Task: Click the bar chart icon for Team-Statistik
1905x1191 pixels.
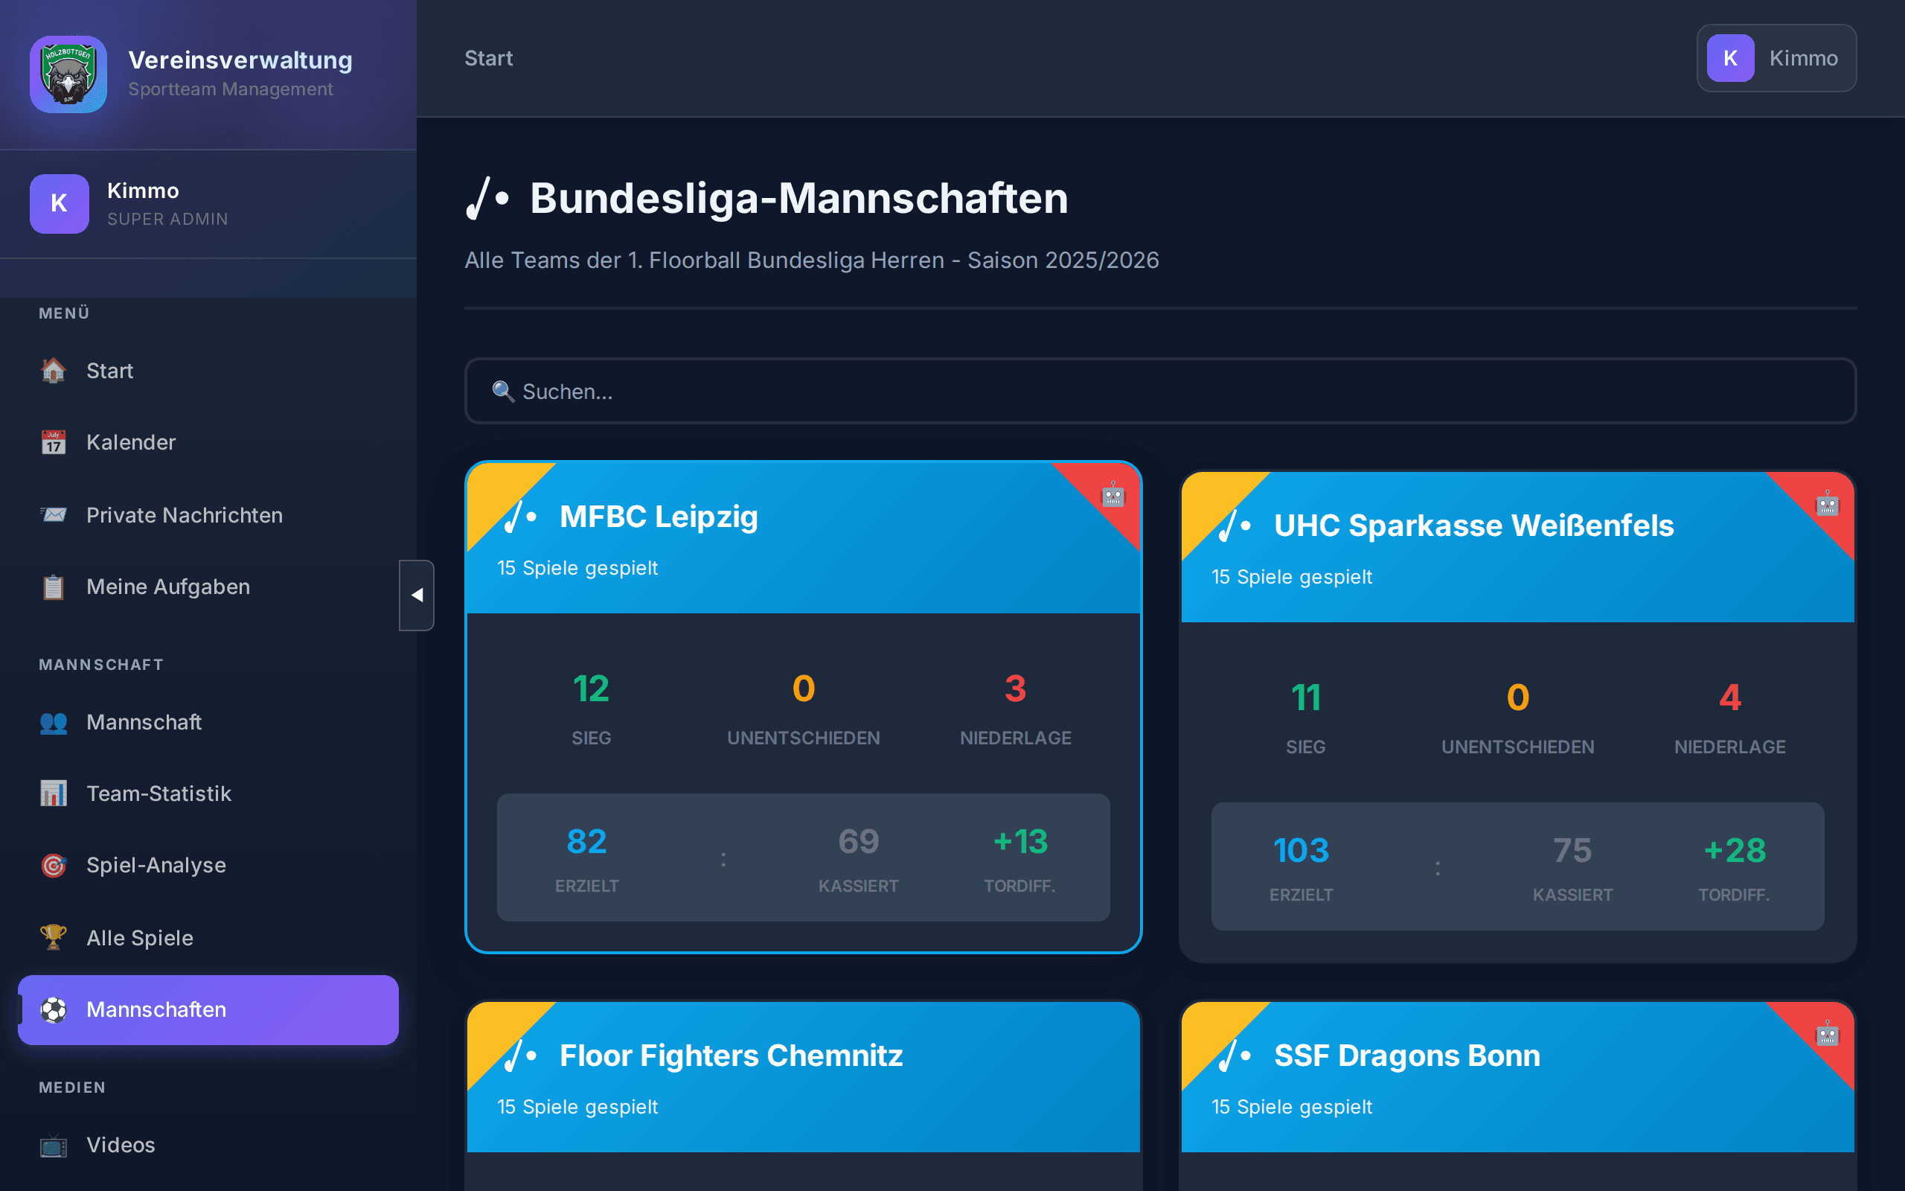Action: tap(54, 794)
